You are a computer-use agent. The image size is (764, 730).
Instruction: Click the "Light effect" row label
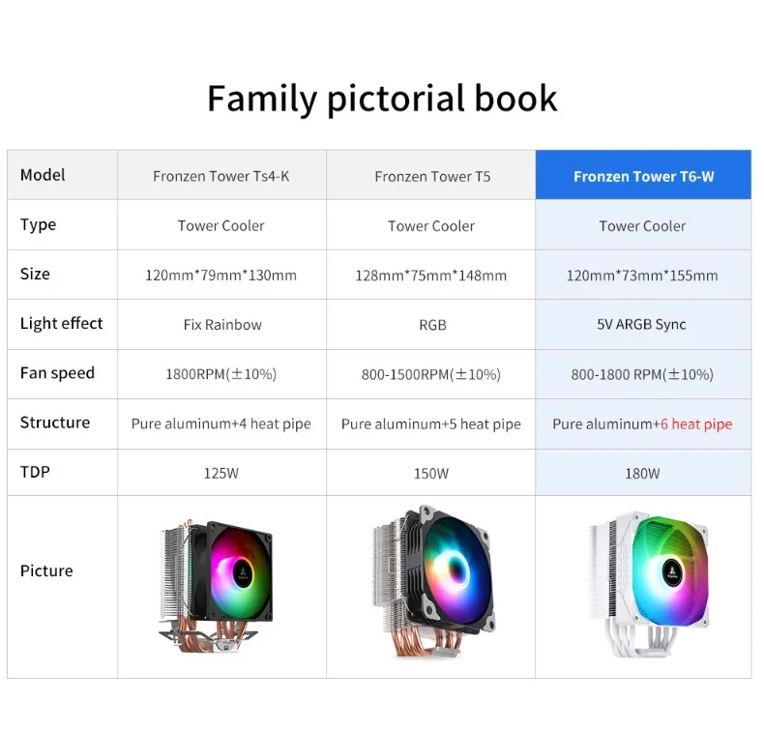click(x=61, y=323)
